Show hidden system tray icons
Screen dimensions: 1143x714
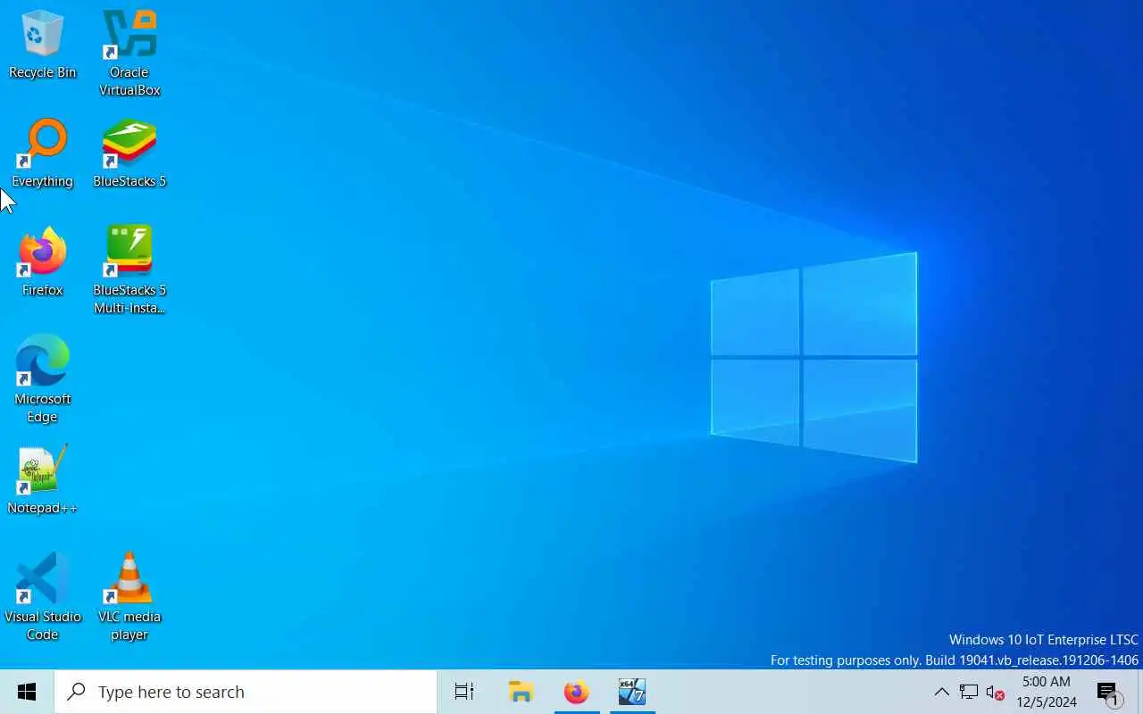941,692
